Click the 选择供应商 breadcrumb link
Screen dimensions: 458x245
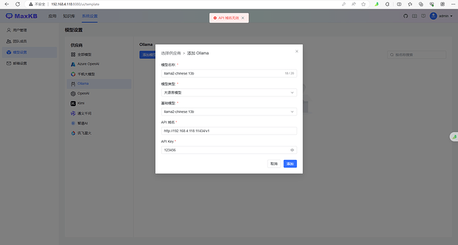pos(171,53)
